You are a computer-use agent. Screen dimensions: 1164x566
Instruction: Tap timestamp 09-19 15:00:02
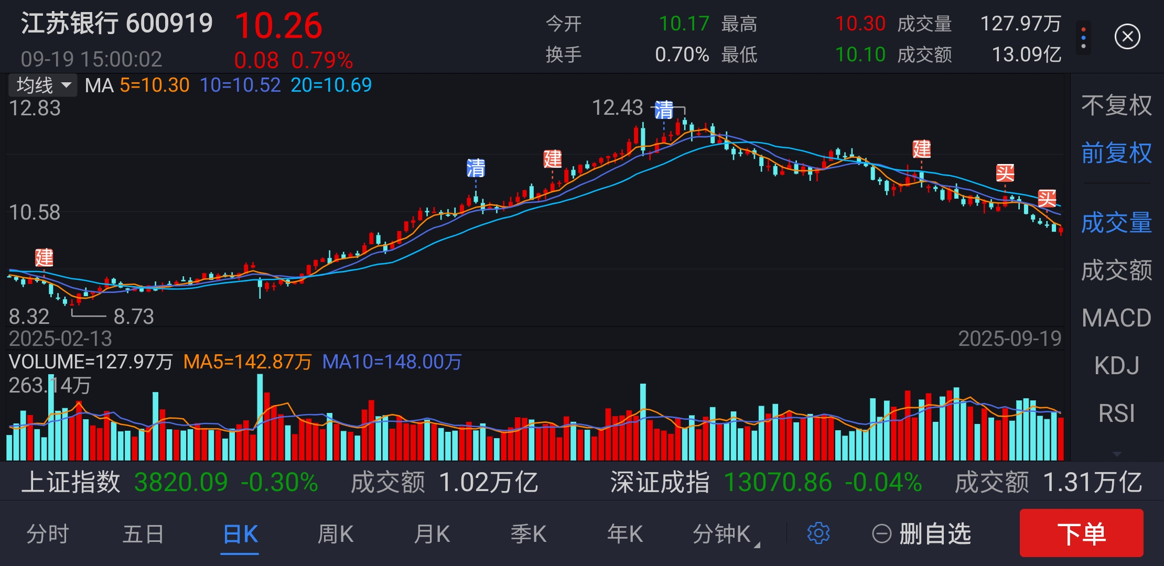[91, 59]
